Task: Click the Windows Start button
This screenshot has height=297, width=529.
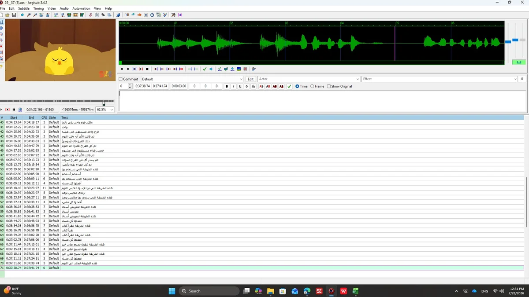Action: 172,291
